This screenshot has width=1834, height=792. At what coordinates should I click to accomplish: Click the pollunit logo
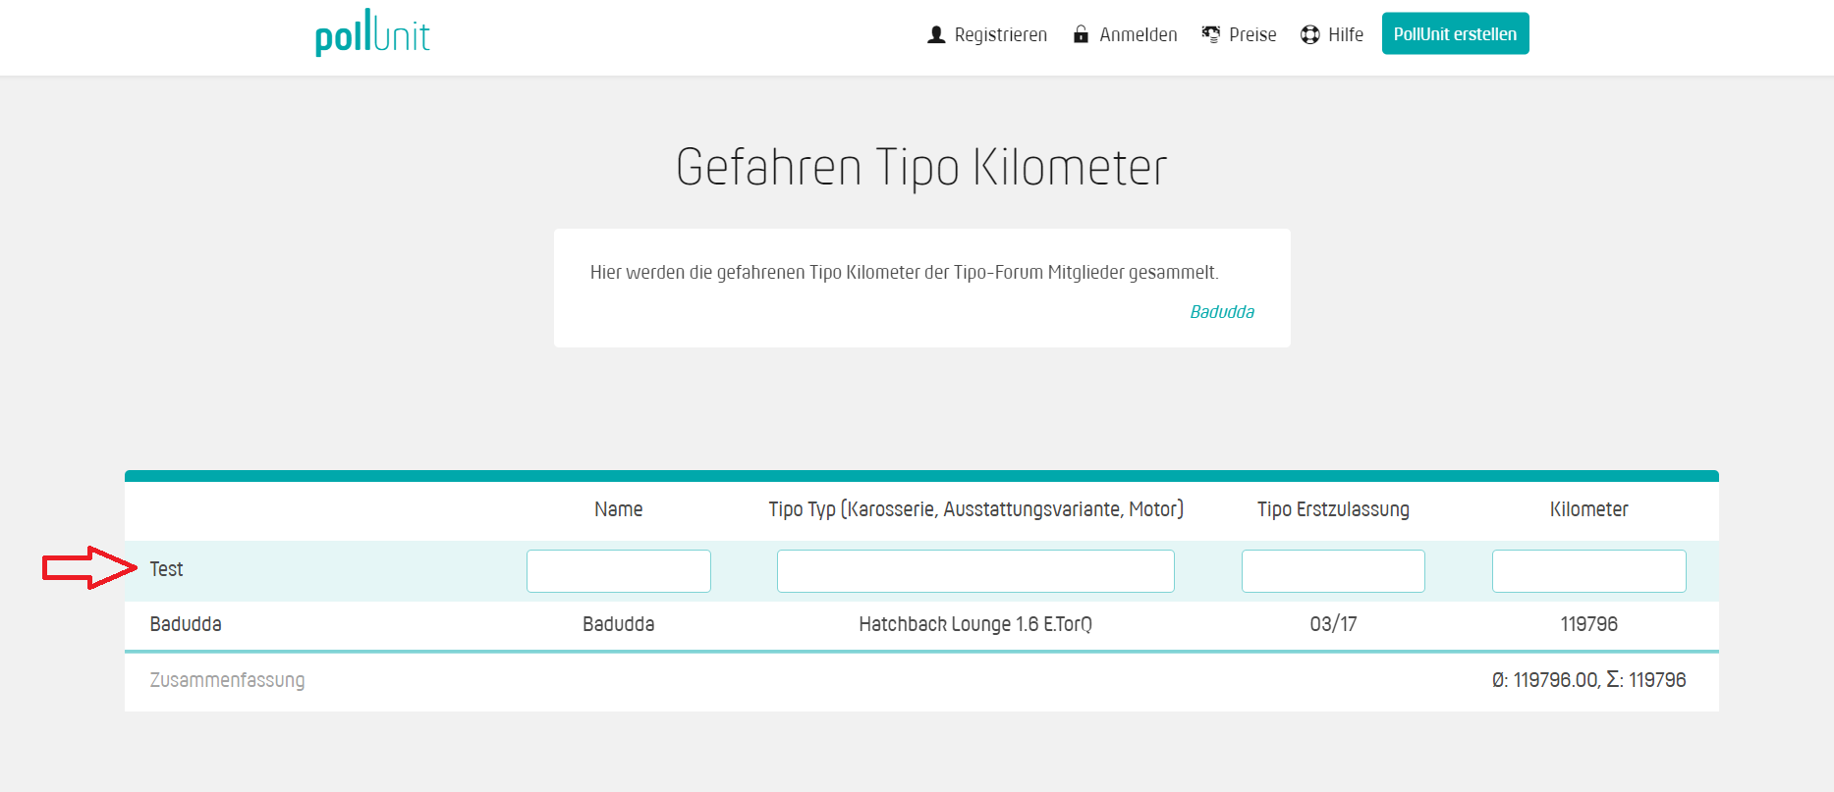point(372,34)
